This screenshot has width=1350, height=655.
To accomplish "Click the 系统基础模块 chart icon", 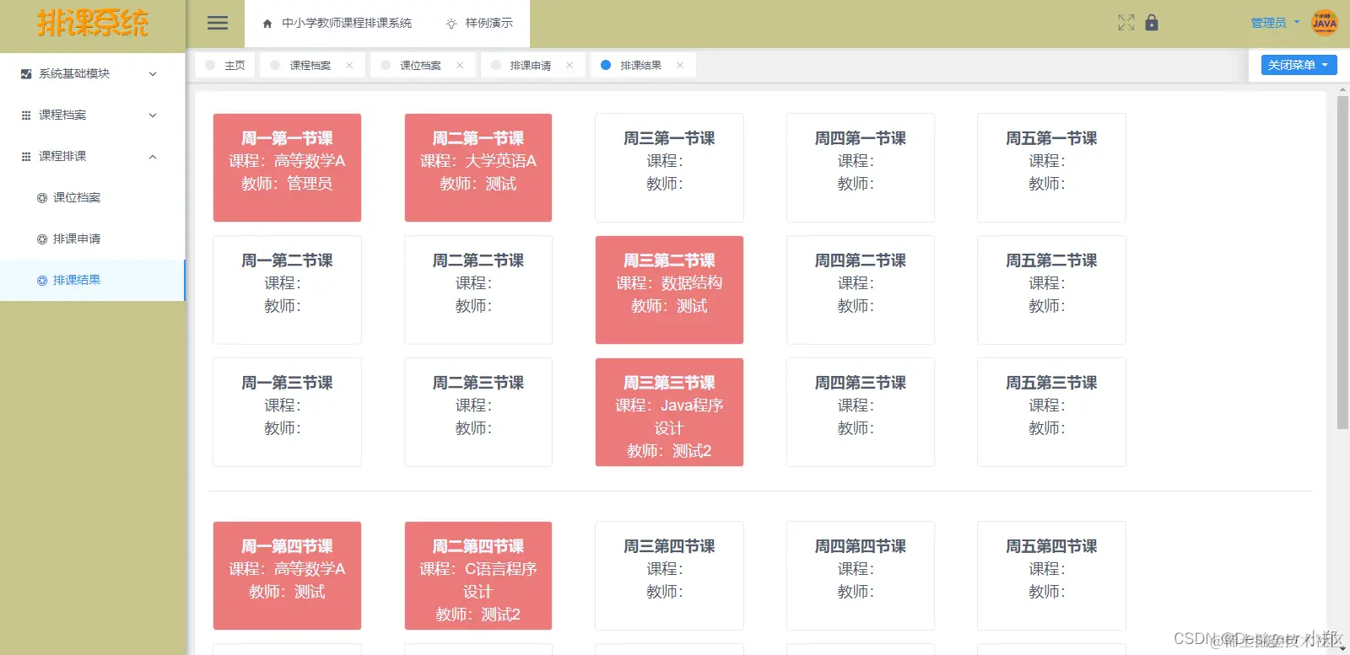I will tap(26, 74).
